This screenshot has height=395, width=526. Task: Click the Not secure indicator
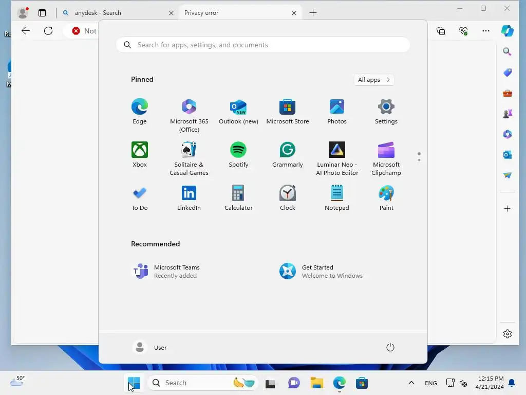84,31
